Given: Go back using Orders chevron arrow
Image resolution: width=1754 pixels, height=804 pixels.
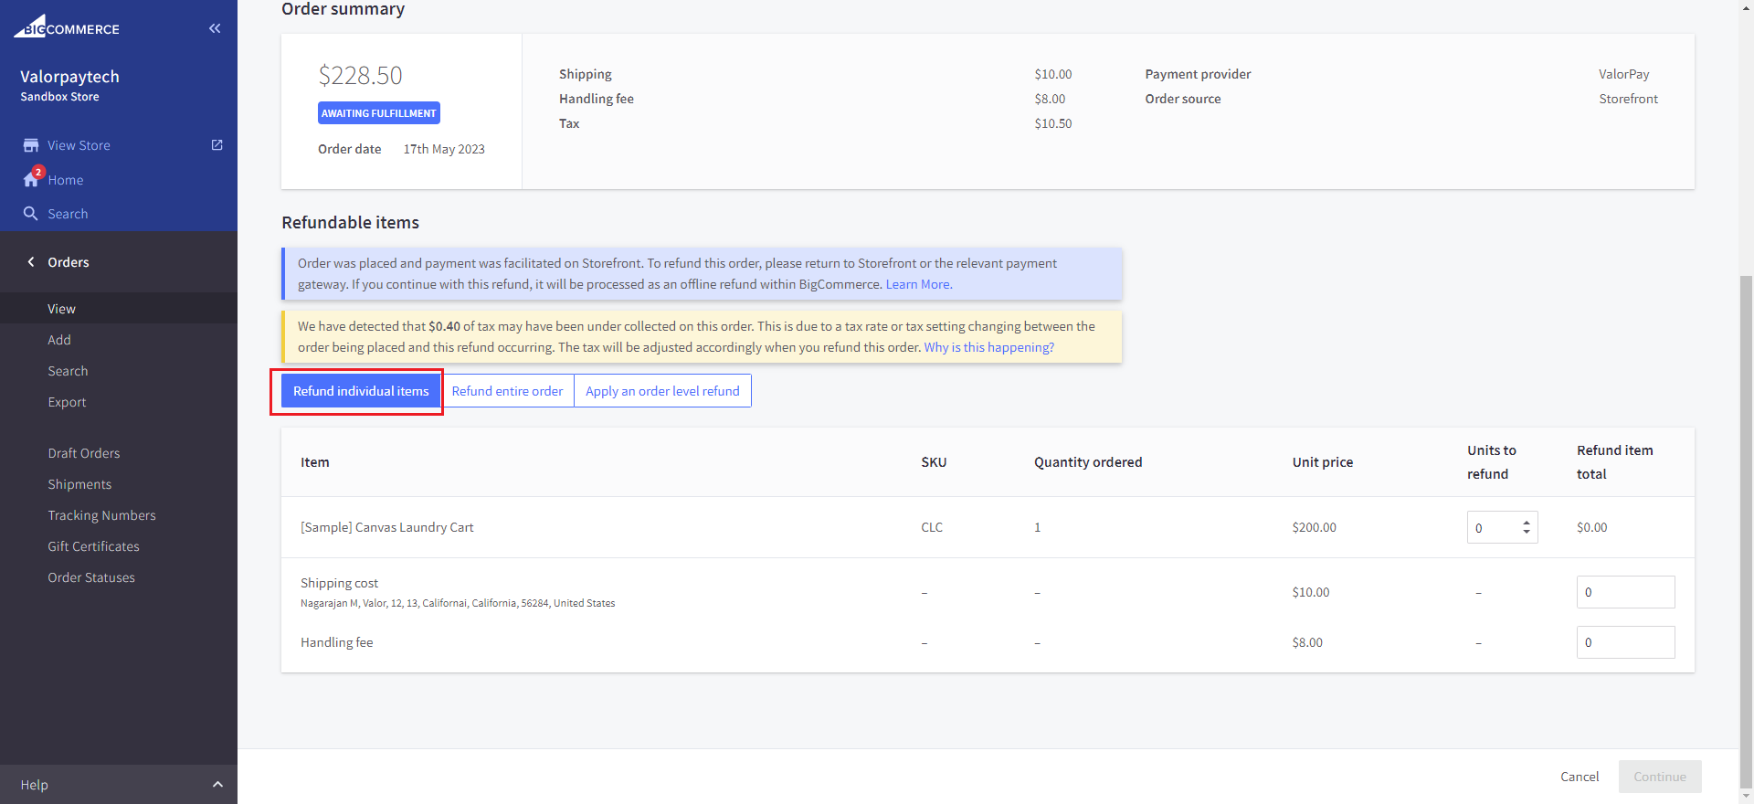Looking at the screenshot, I should [31, 262].
